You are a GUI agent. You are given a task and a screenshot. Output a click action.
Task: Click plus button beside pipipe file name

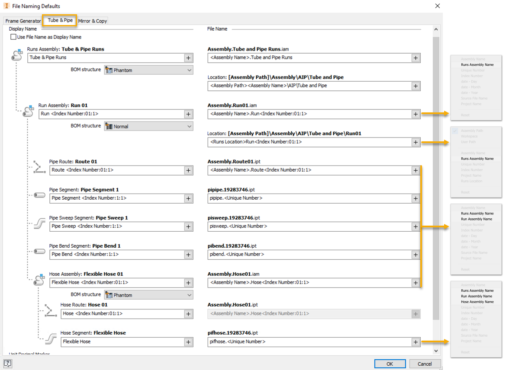[x=416, y=198]
